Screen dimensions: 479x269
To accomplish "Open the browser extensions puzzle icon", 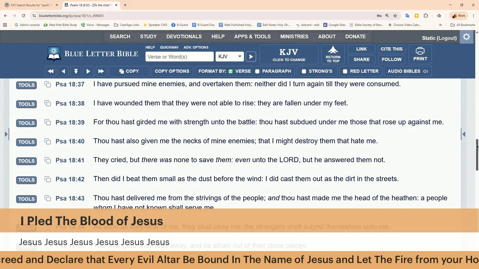I will tap(426, 16).
